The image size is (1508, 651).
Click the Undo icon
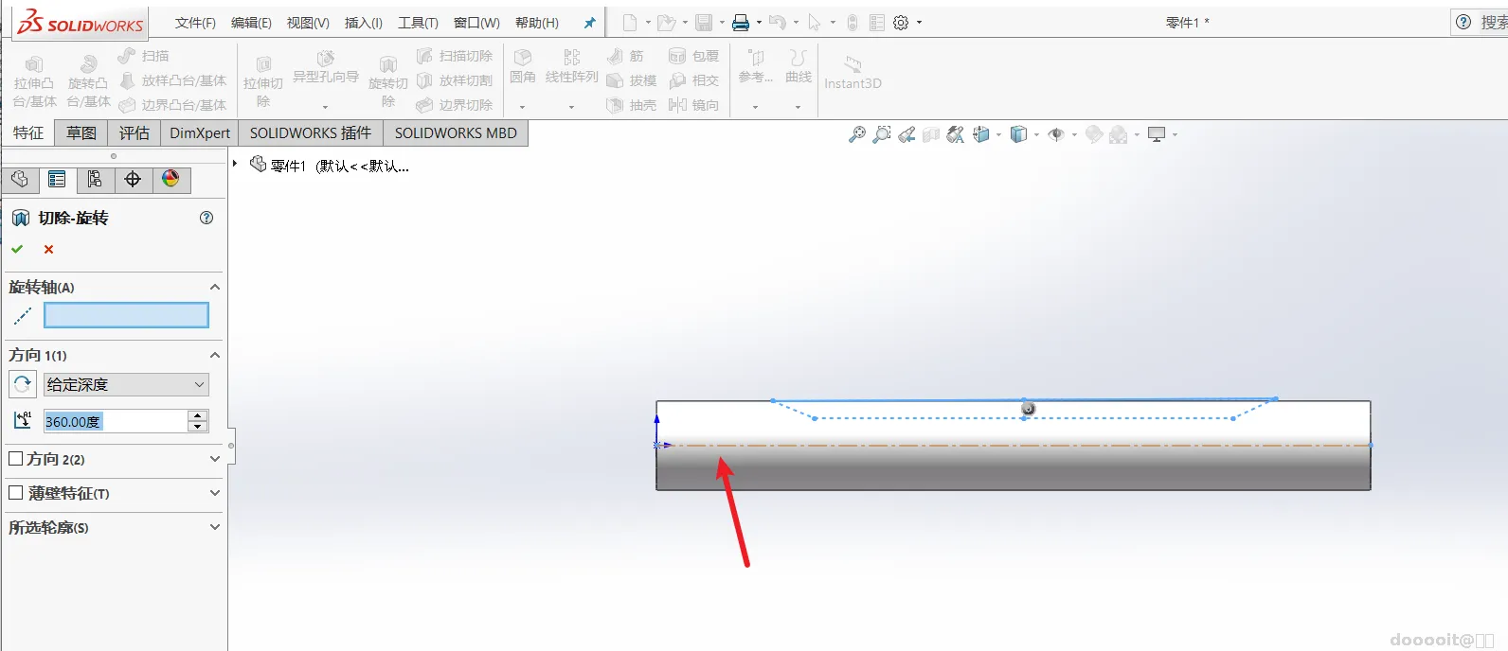(778, 23)
